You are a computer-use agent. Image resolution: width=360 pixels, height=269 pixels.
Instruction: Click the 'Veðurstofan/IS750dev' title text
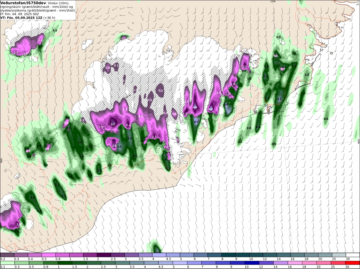click(23, 3)
